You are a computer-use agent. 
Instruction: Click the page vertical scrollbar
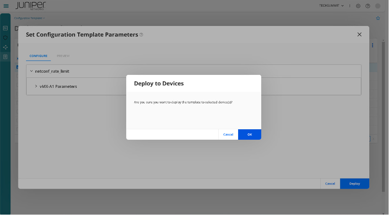point(383,116)
